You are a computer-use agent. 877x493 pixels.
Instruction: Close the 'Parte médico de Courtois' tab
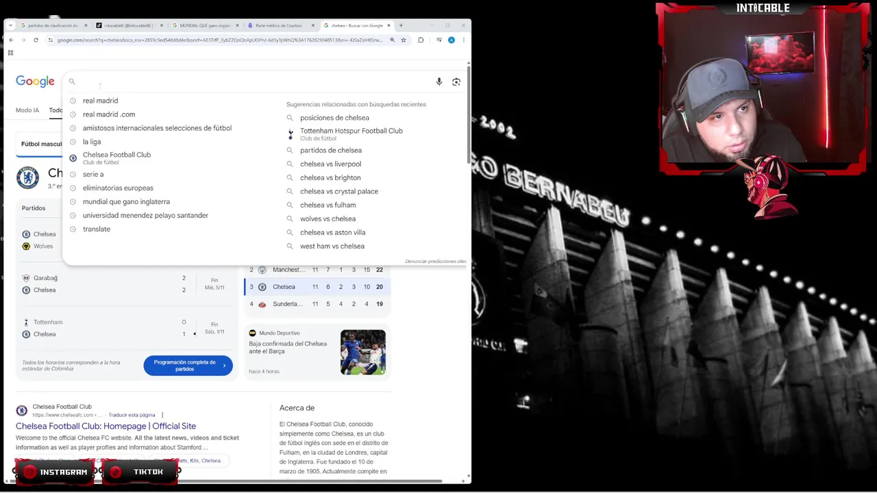(x=313, y=25)
